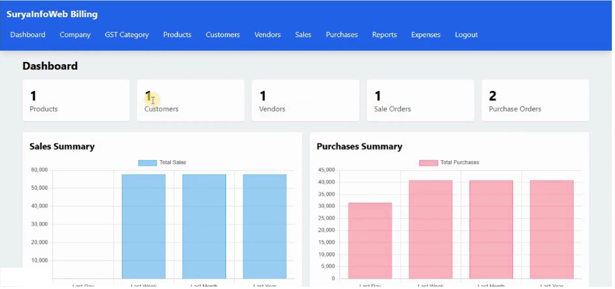Click the Products summary card
The height and width of the screenshot is (289, 615).
(76, 100)
